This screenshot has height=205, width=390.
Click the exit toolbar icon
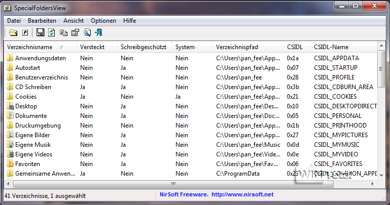pos(99,33)
